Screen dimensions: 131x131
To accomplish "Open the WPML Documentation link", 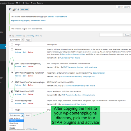I will [99, 73].
